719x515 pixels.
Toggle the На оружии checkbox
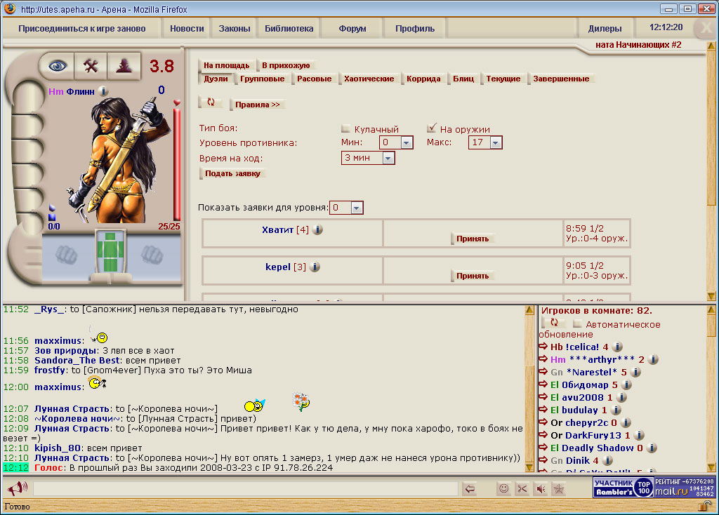click(x=431, y=128)
